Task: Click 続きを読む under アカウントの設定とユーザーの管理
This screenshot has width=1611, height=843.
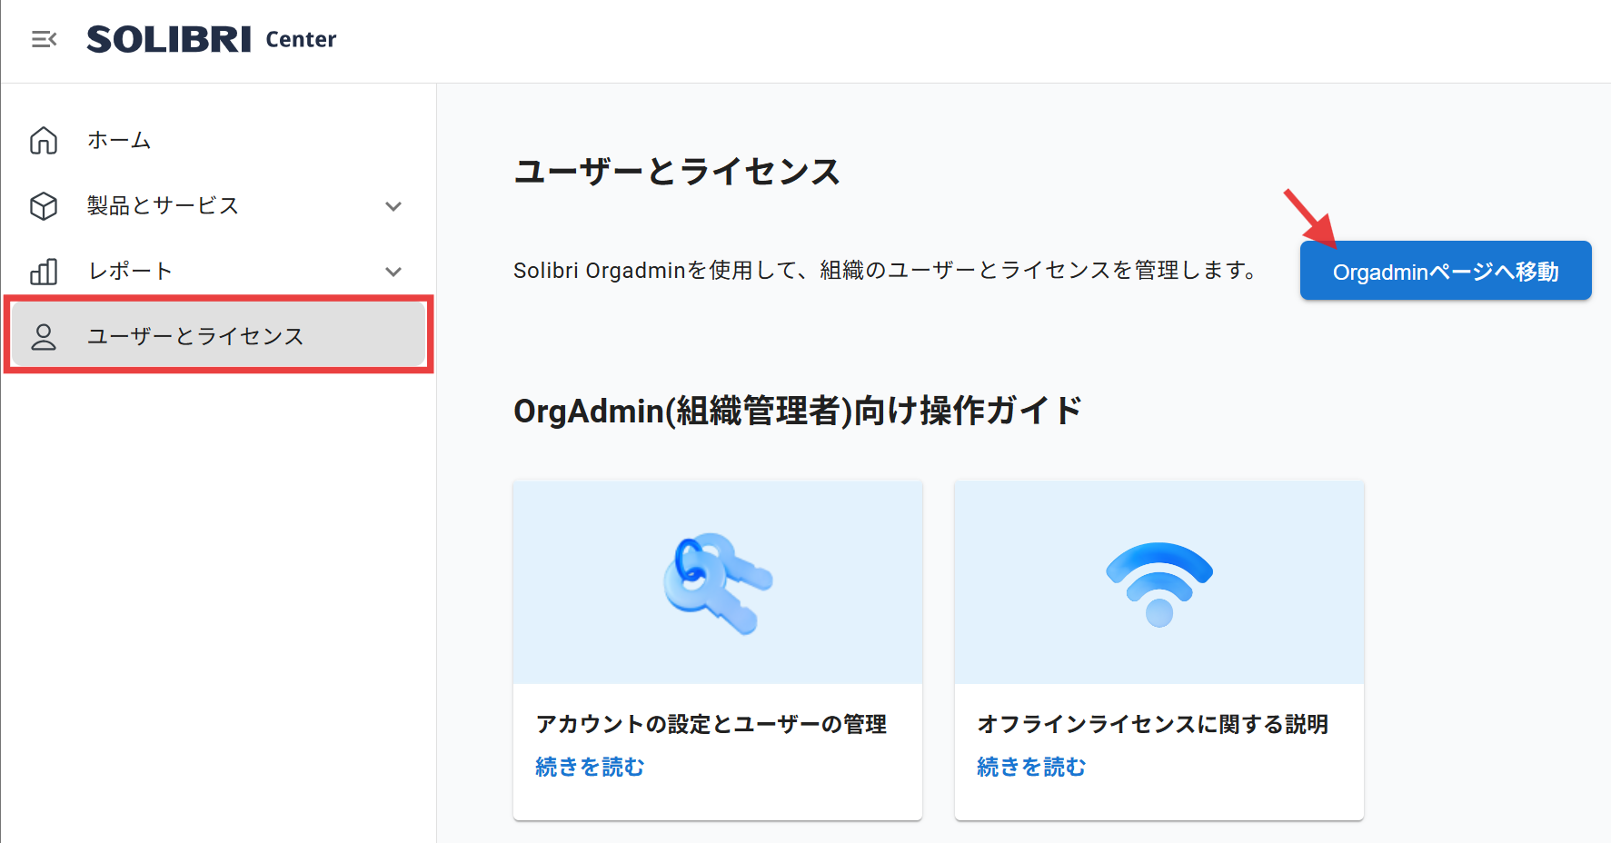Action: pyautogui.click(x=590, y=767)
